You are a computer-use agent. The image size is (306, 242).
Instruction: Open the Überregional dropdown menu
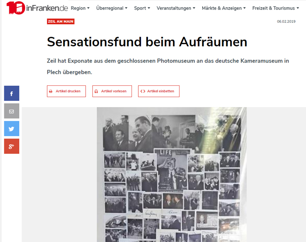pos(112,8)
